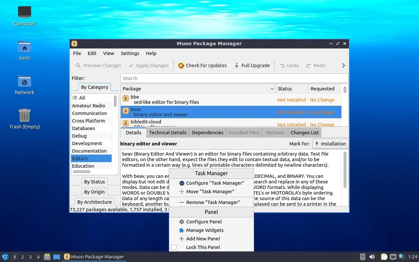
Task: Open volume control in system tray
Action: pyautogui.click(x=372, y=257)
